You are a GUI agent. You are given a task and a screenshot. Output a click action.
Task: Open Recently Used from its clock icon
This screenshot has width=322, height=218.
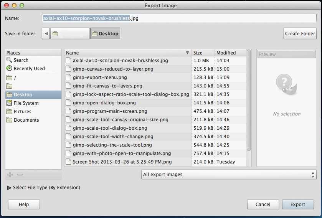pyautogui.click(x=10, y=69)
